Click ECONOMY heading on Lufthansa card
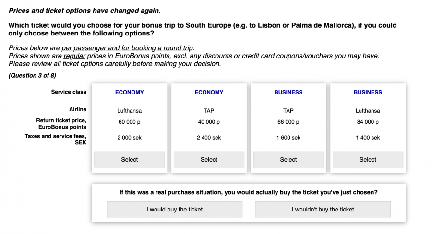This screenshot has width=432, height=234. [129, 92]
